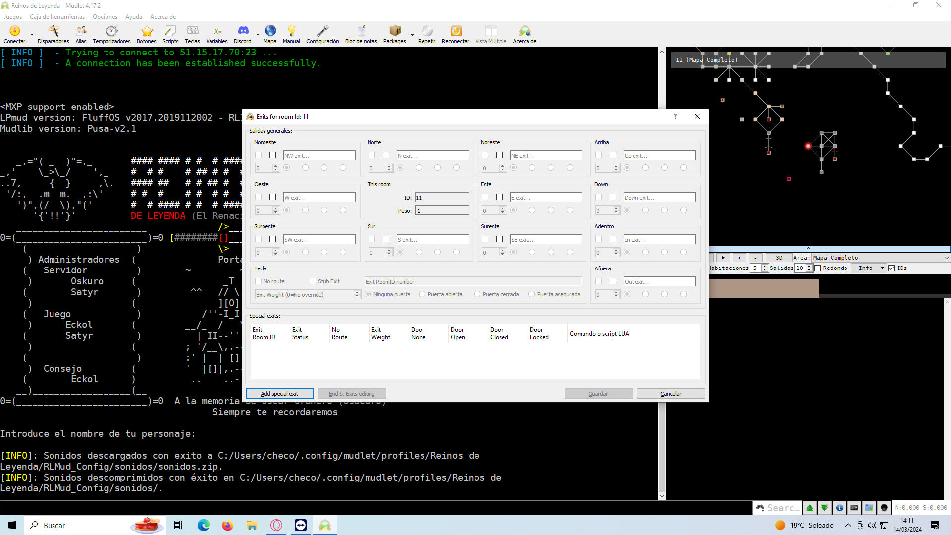Viewport: 951px width, 535px height.
Task: Open the Juegos menu
Action: click(x=13, y=17)
